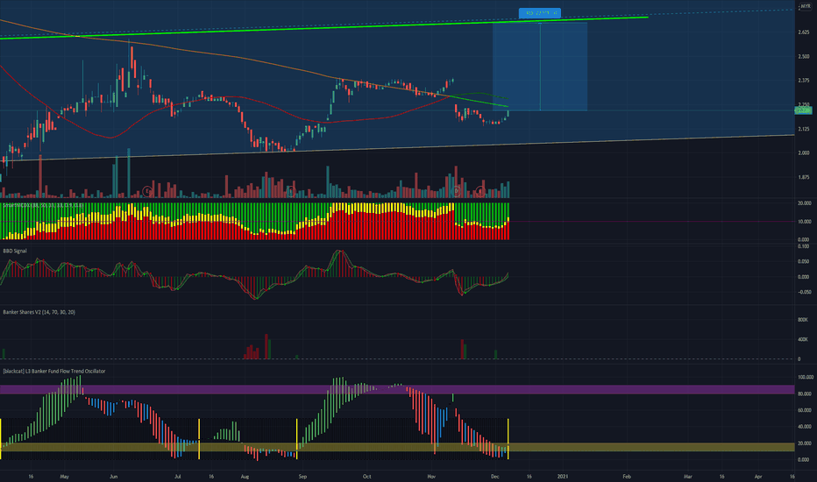Click the 2.625 price axis label

point(804,32)
